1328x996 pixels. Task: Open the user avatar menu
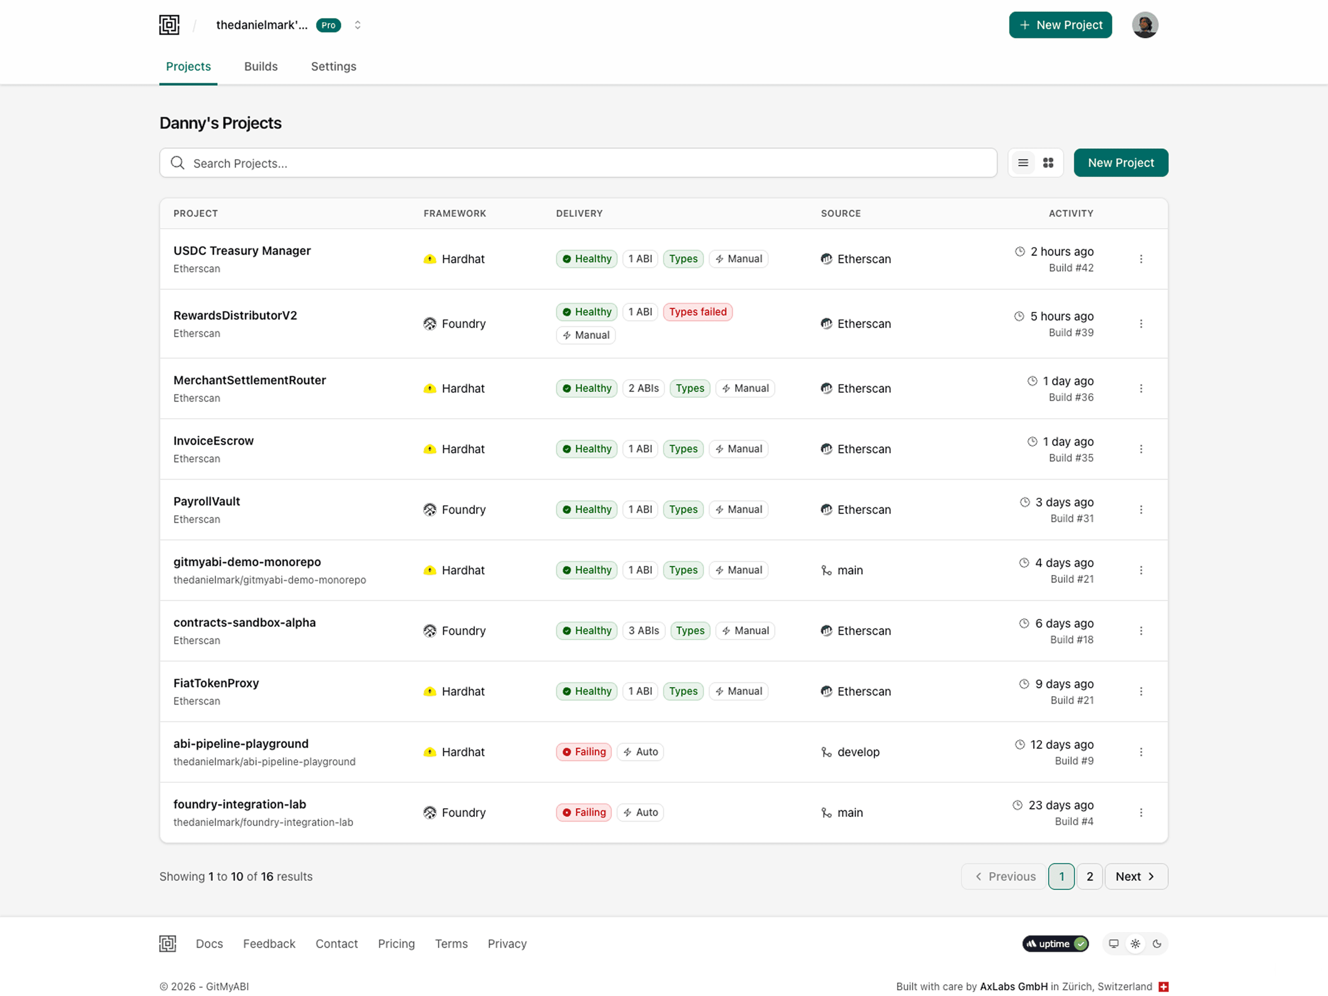coord(1145,25)
